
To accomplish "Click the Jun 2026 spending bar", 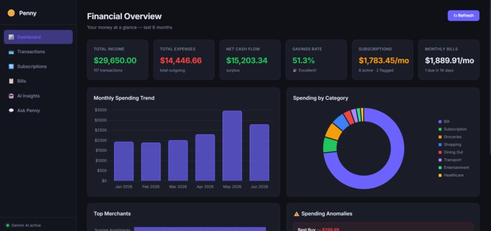I will pos(260,152).
